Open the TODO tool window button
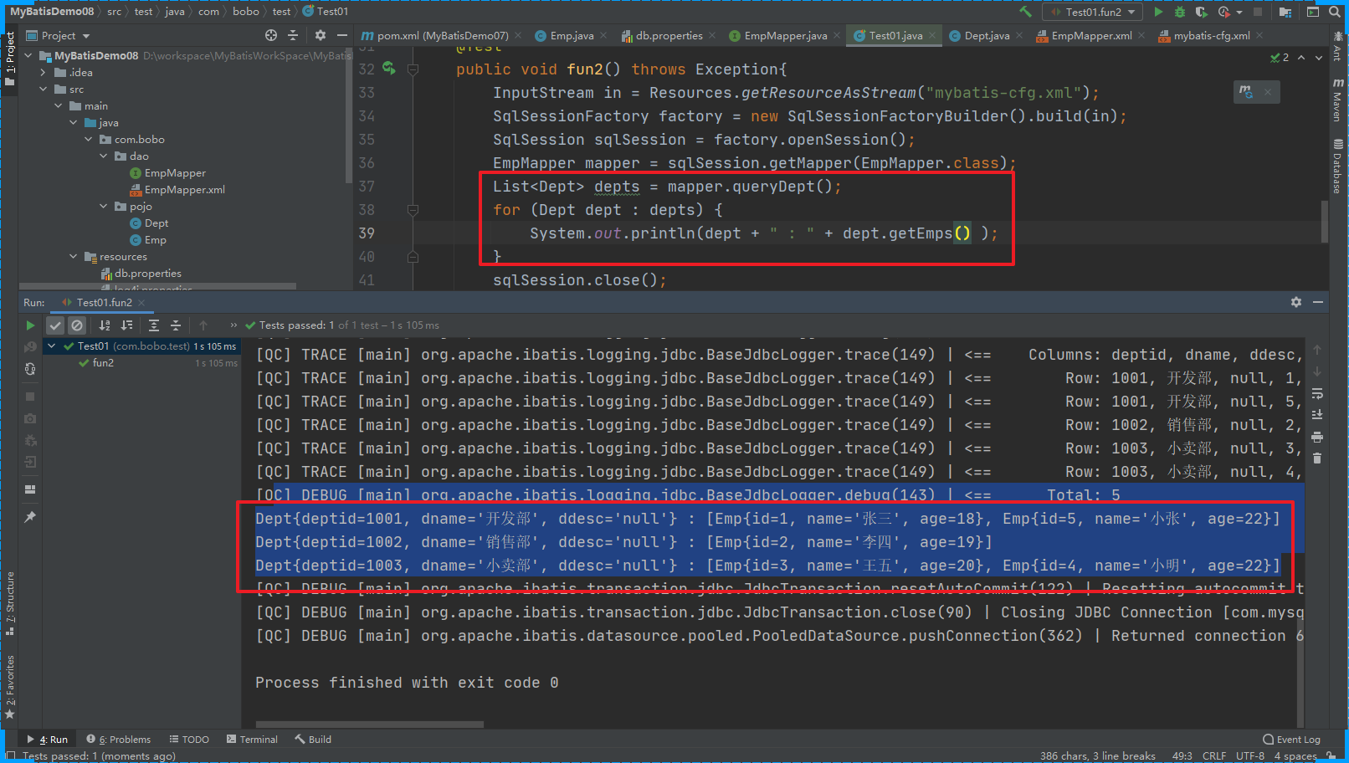 (x=189, y=740)
